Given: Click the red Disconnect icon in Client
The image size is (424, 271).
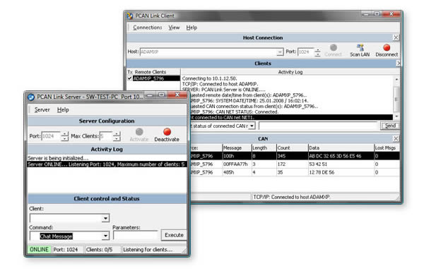Looking at the screenshot, I should tap(387, 47).
